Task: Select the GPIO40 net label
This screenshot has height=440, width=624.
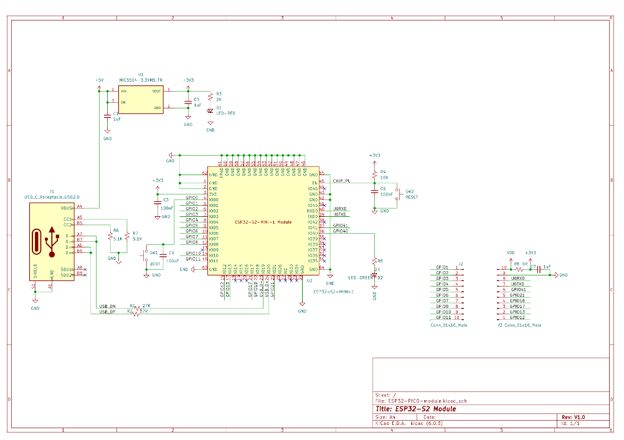Action: click(341, 231)
